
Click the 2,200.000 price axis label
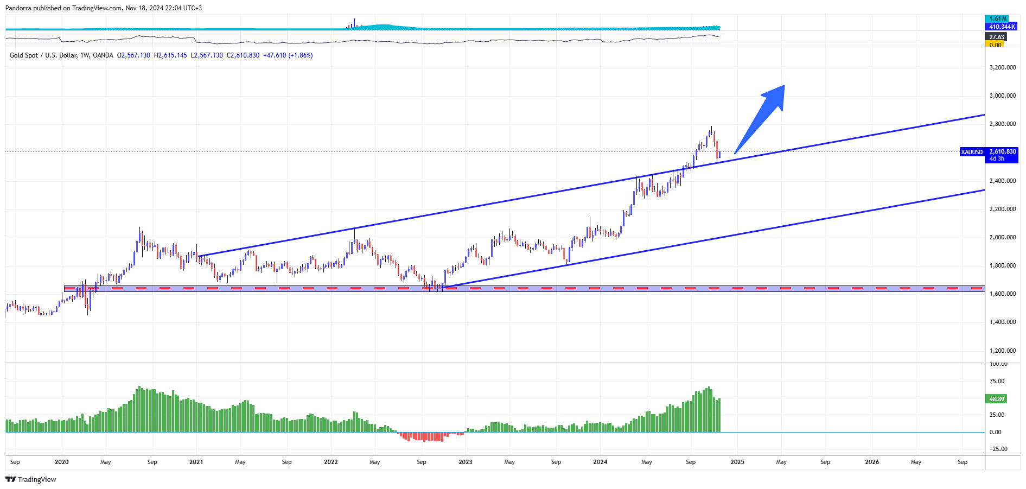(1003, 209)
